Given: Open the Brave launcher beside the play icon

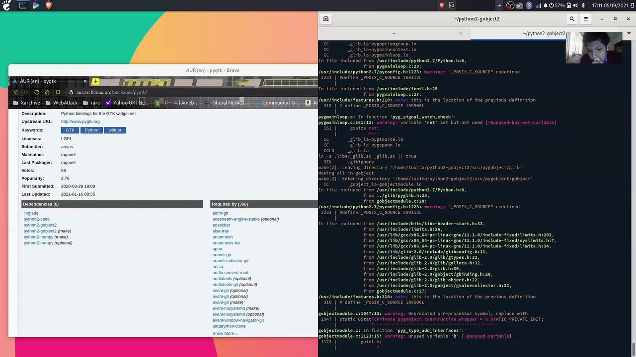Looking at the screenshot, I should 49,5.
